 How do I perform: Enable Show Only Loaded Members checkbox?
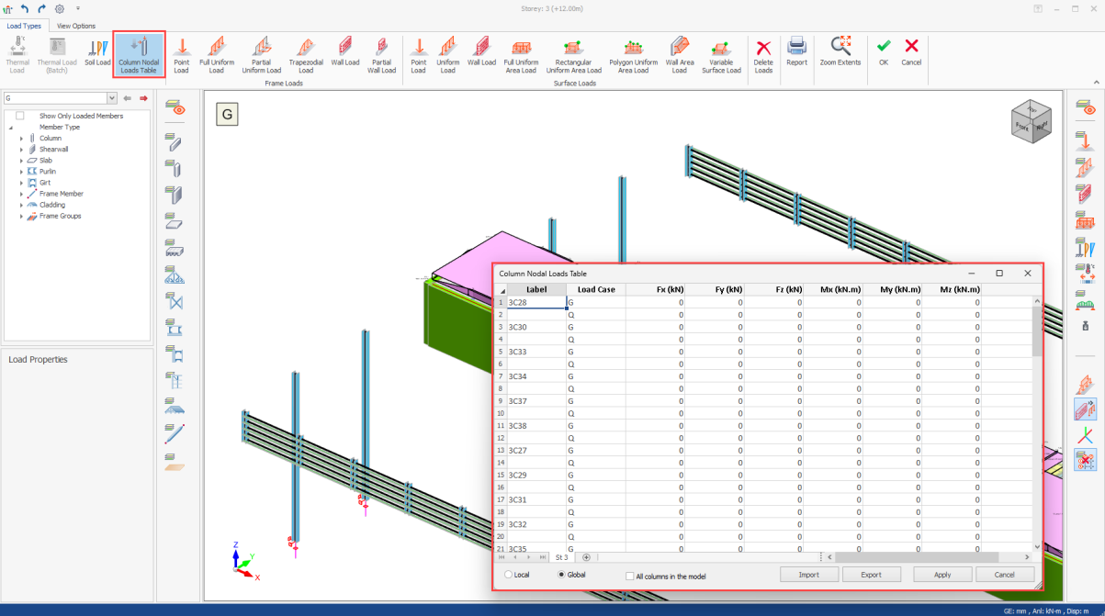pyautogui.click(x=20, y=117)
